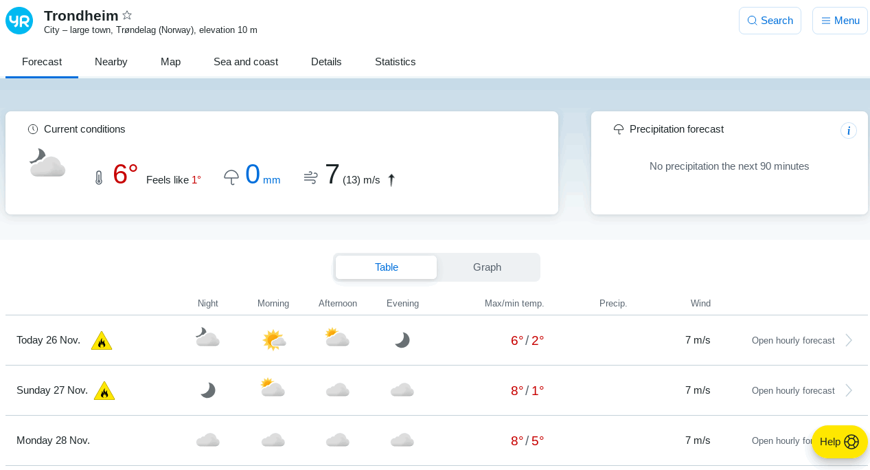Open today's hourly forecast link
870x470 pixels.
(x=793, y=340)
